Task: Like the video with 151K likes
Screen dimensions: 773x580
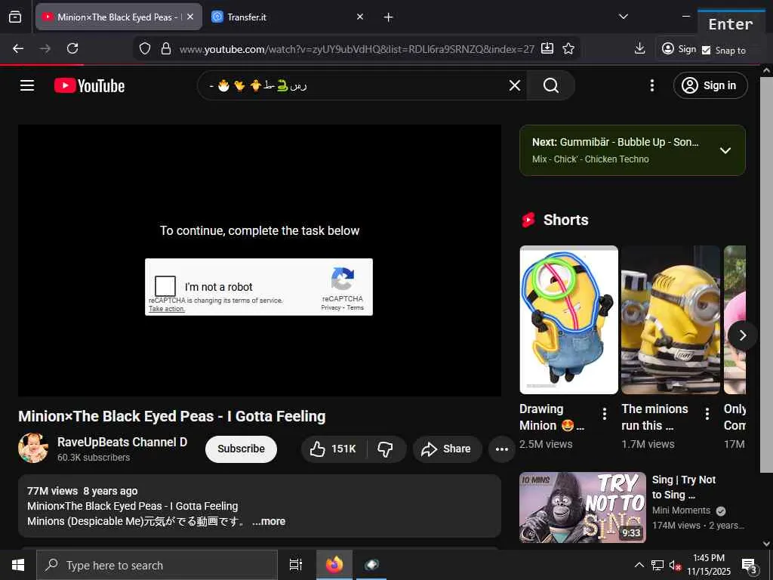Action: [x=334, y=449]
